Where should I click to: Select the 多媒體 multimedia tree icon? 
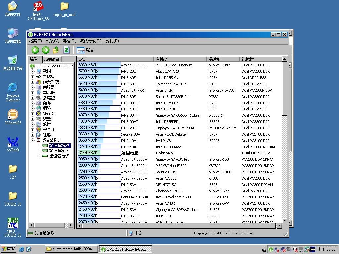(x=39, y=98)
